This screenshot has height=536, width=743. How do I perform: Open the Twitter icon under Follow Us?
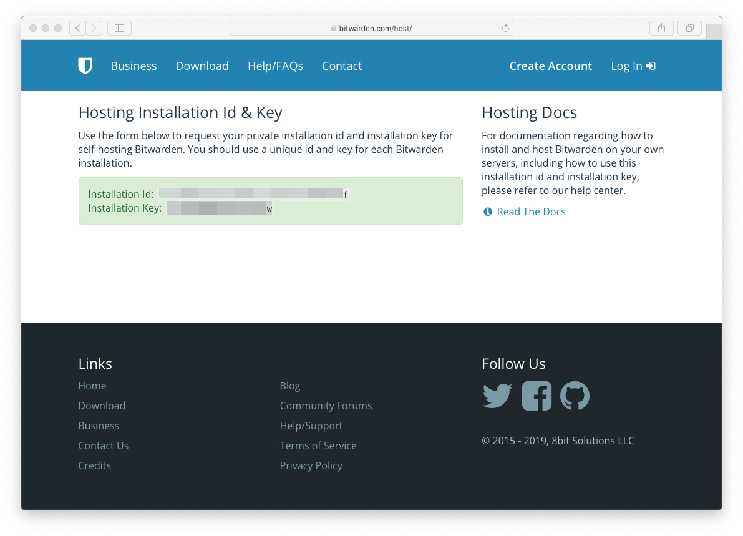tap(497, 396)
